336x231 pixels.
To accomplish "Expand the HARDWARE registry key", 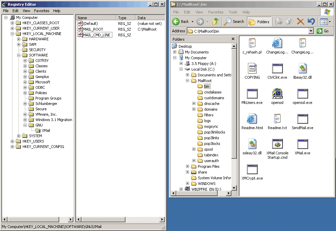I will 18,39.
